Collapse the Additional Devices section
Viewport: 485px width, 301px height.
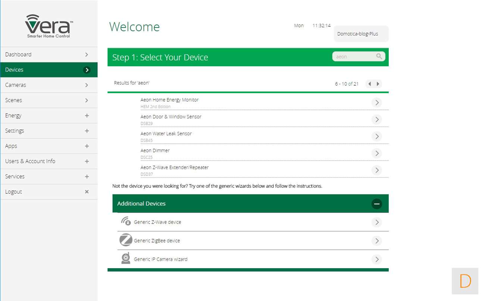[377, 204]
